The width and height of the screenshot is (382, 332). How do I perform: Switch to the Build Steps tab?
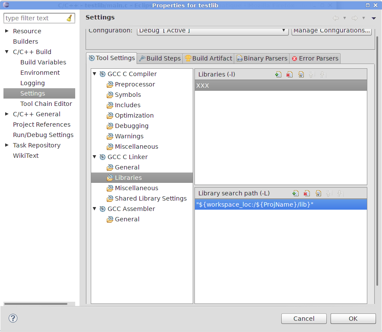coord(159,58)
